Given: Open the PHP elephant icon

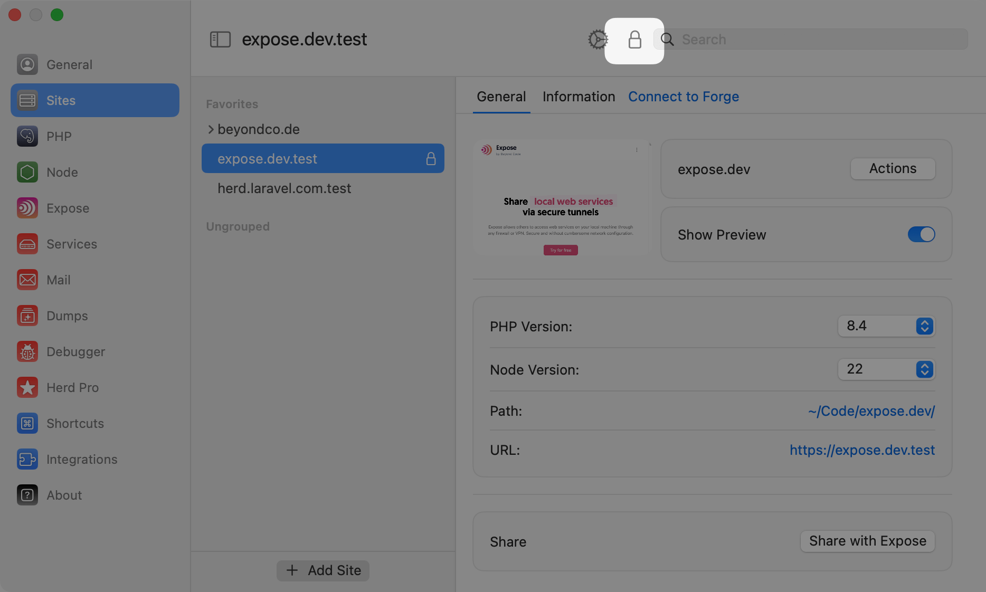Looking at the screenshot, I should pos(27,136).
